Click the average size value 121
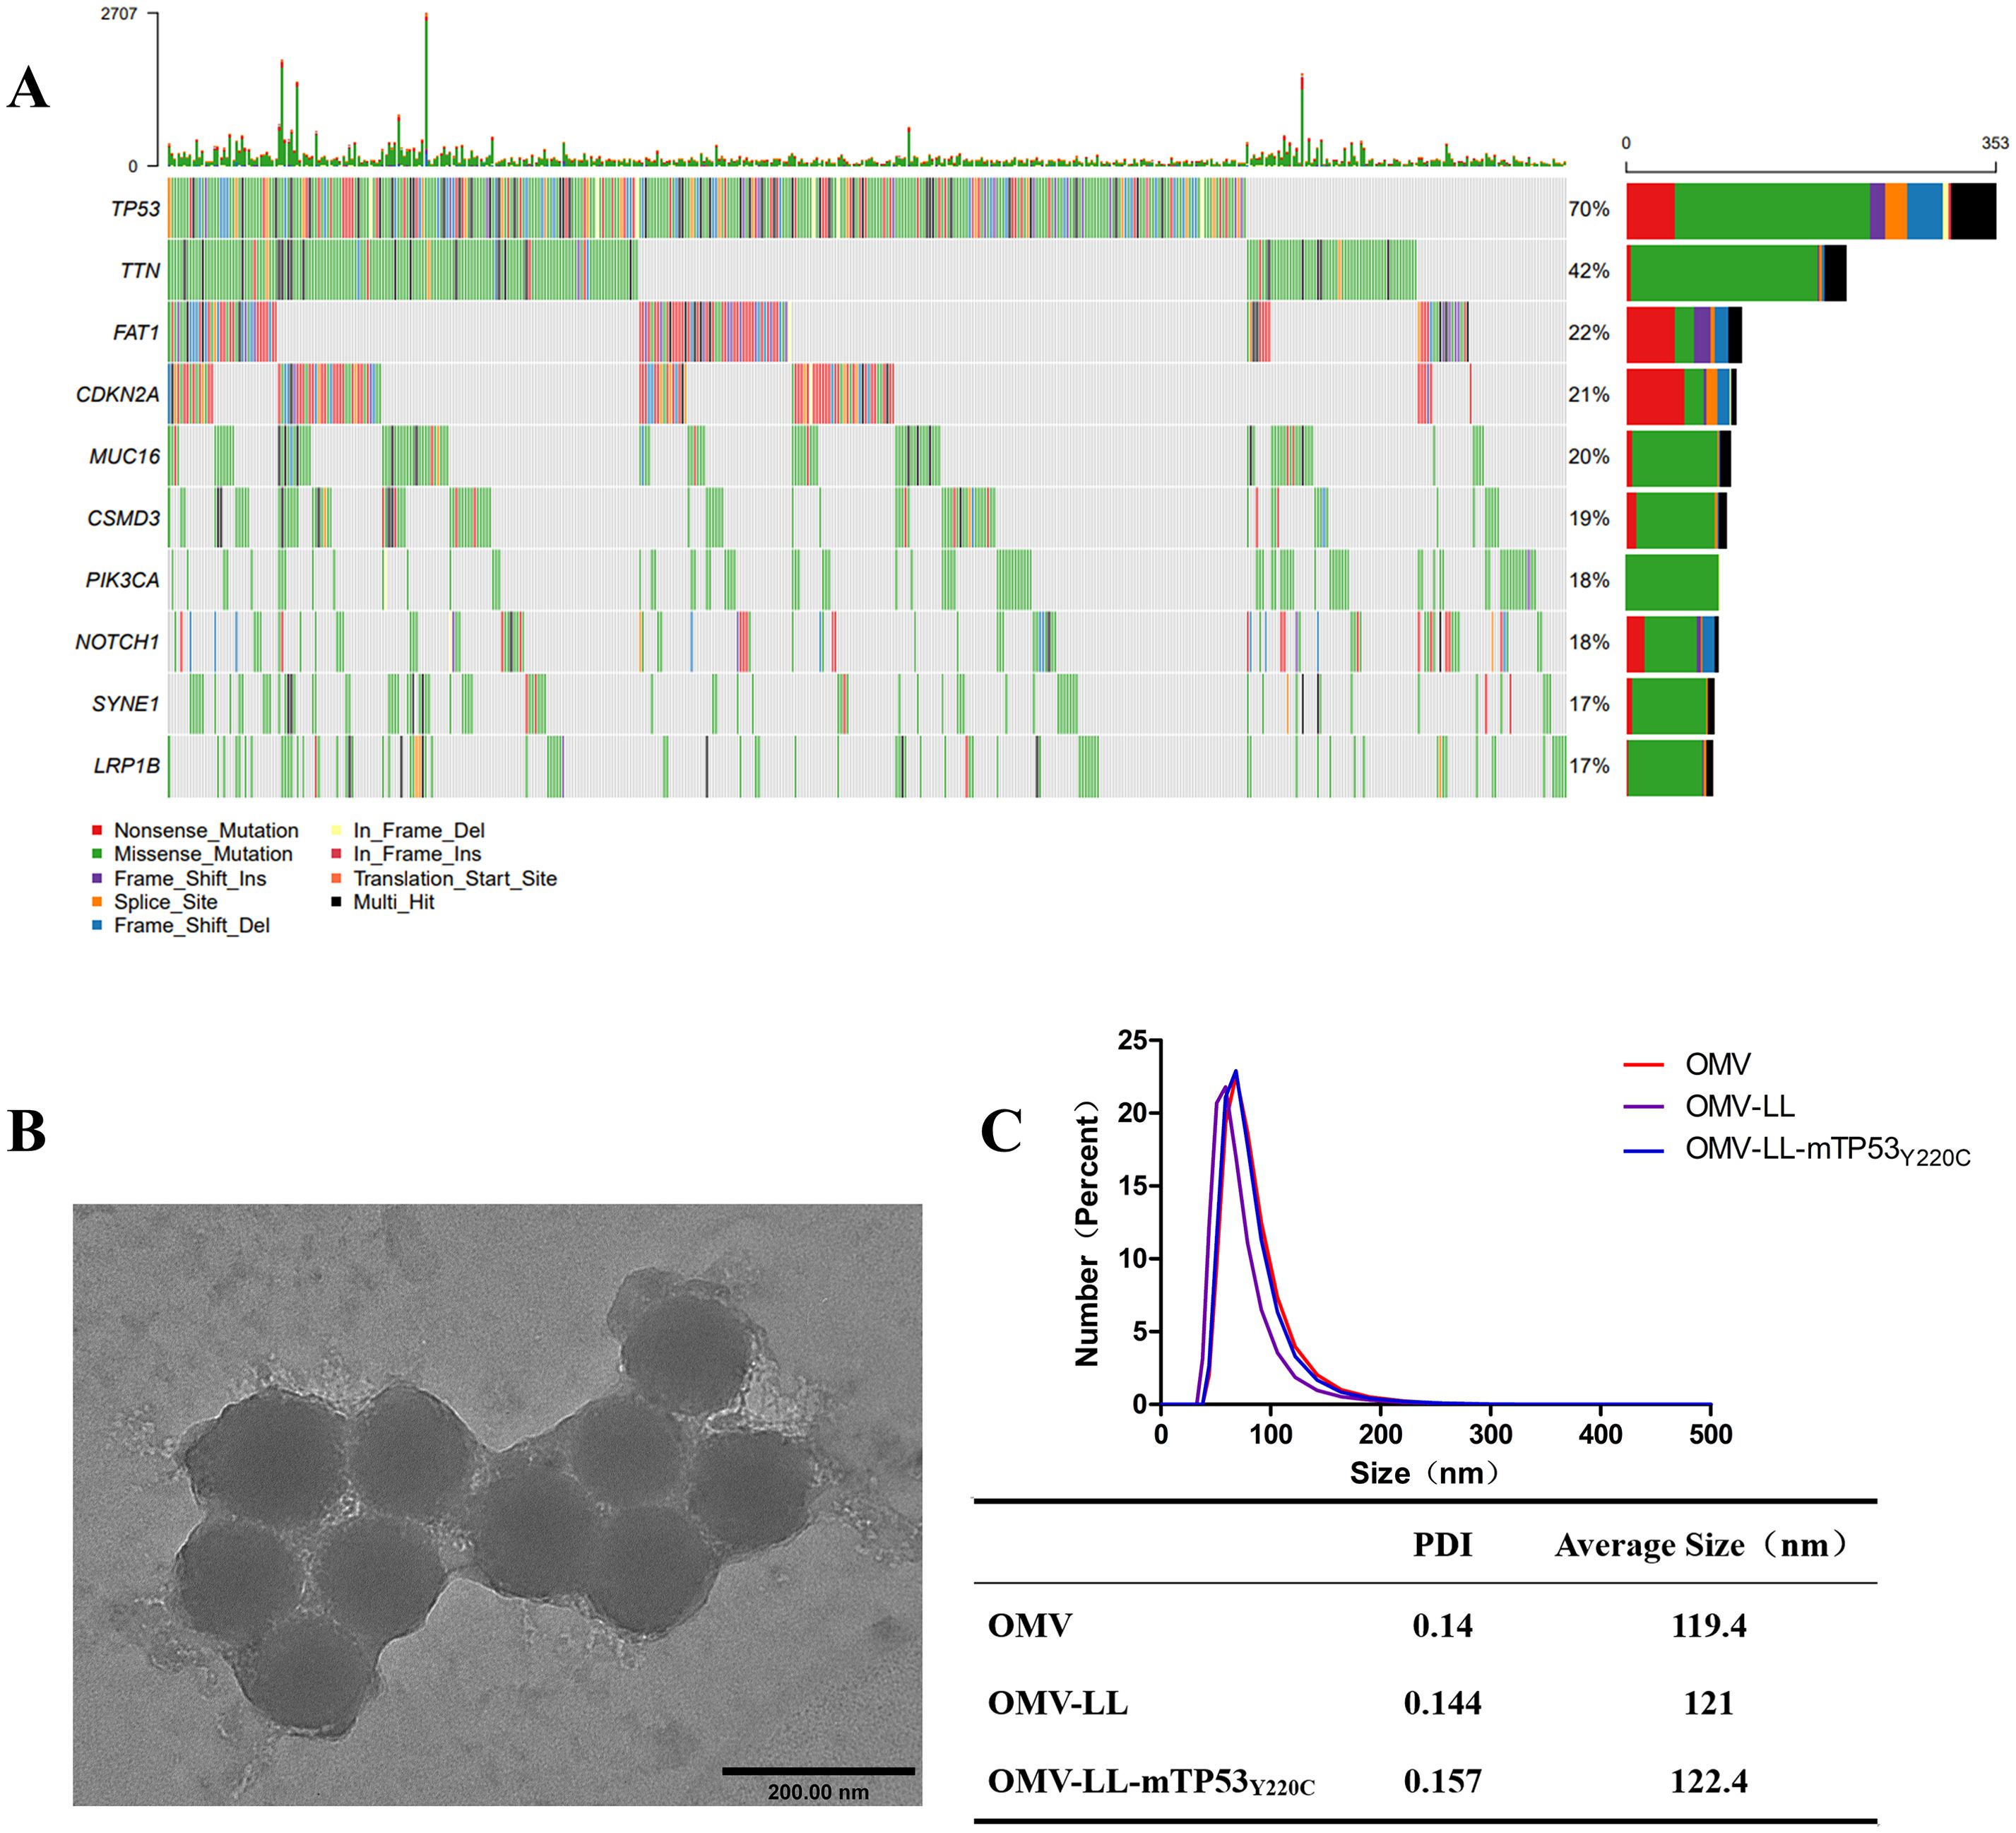Image resolution: width=2016 pixels, height=1833 pixels. 1709,1703
